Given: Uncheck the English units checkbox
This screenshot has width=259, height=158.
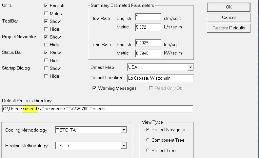Looking at the screenshot, I should [x=46, y=6].
